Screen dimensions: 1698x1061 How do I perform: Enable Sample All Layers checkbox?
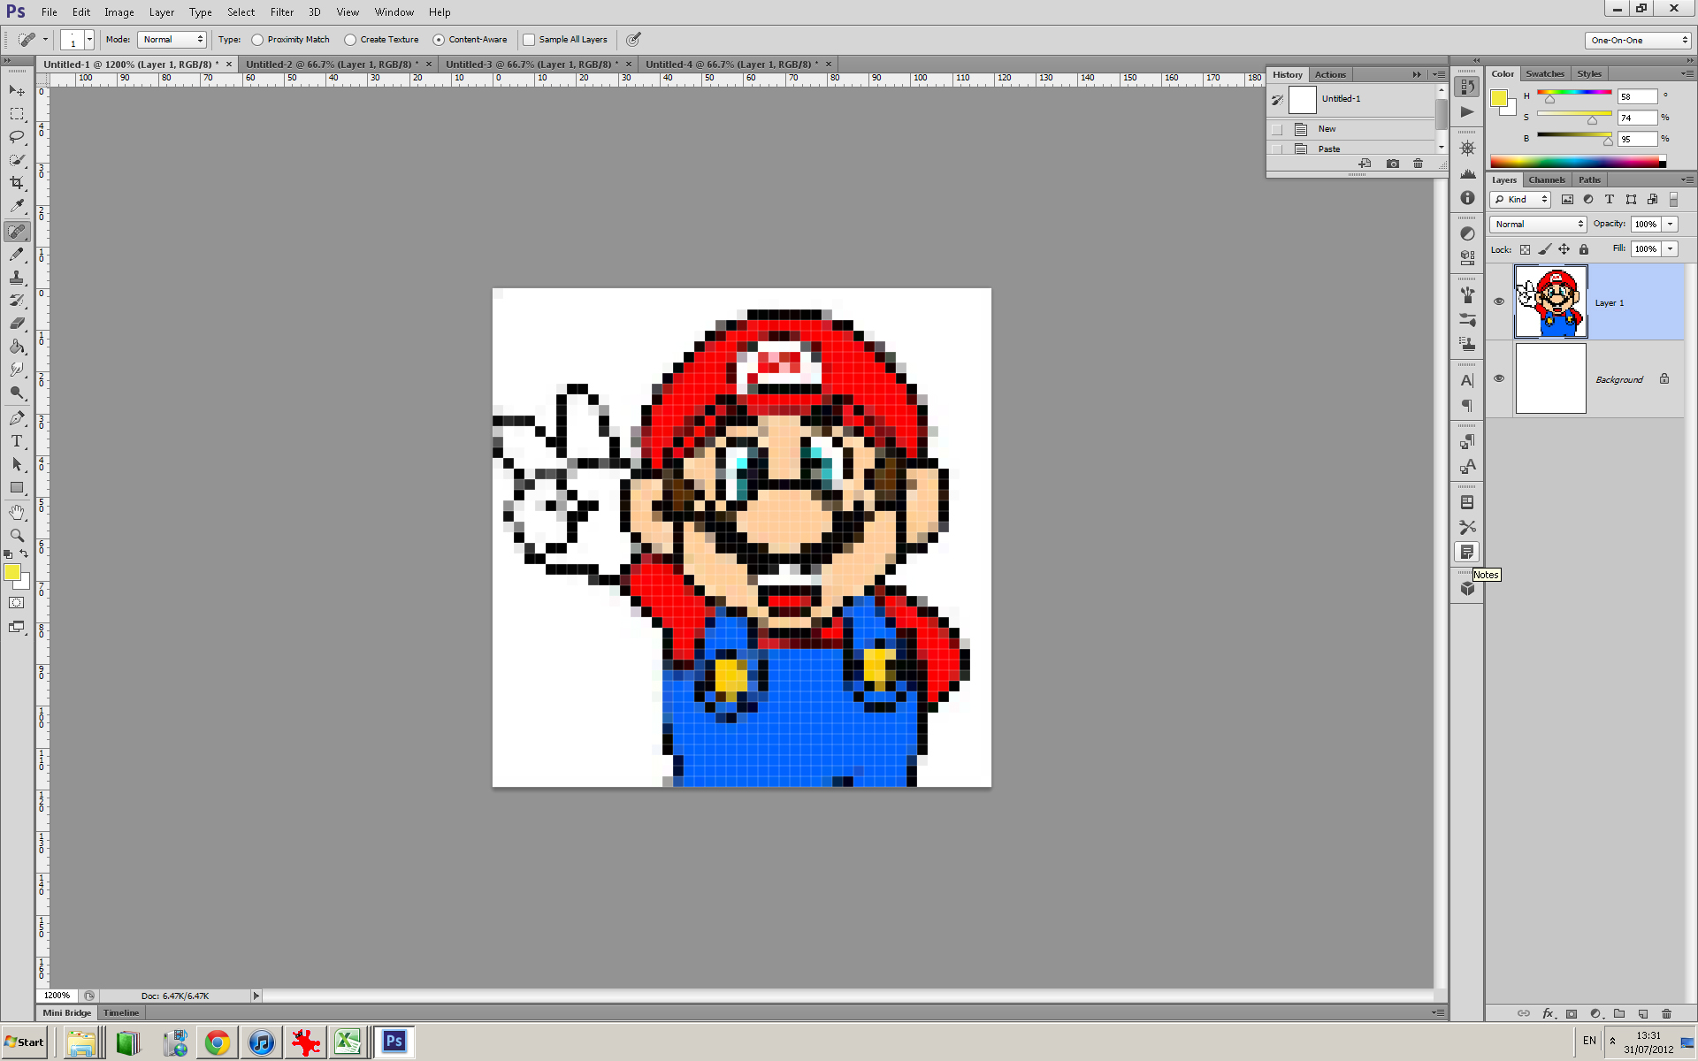tap(529, 40)
